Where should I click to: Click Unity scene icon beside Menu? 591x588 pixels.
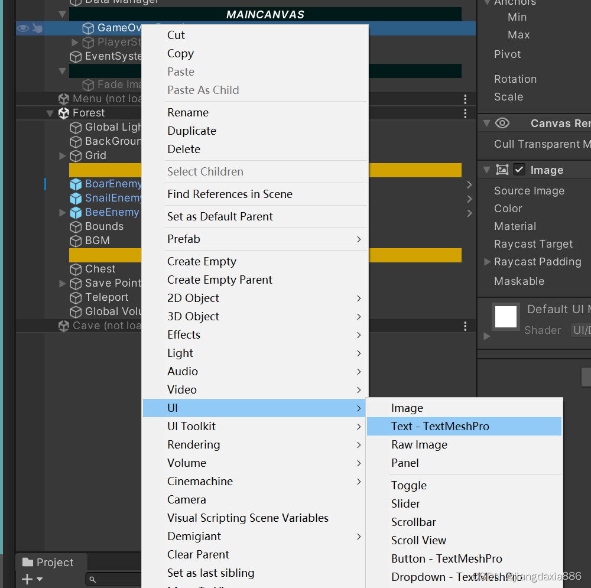[x=64, y=99]
